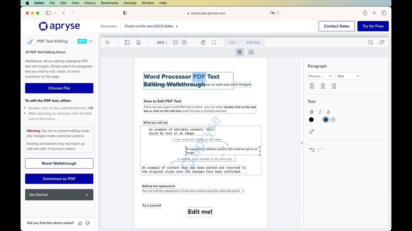Open the Safari File menu
This screenshot has height=231, width=412.
(52, 3)
